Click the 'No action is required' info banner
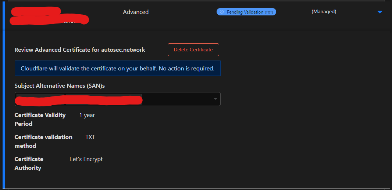 pyautogui.click(x=118, y=68)
